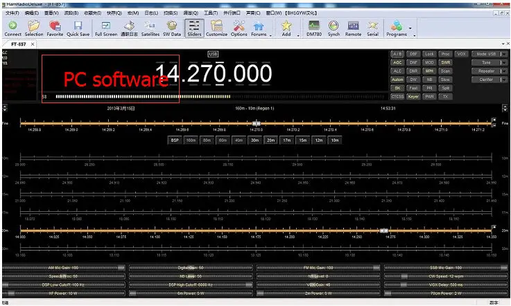Toggle the Split button

[445, 88]
